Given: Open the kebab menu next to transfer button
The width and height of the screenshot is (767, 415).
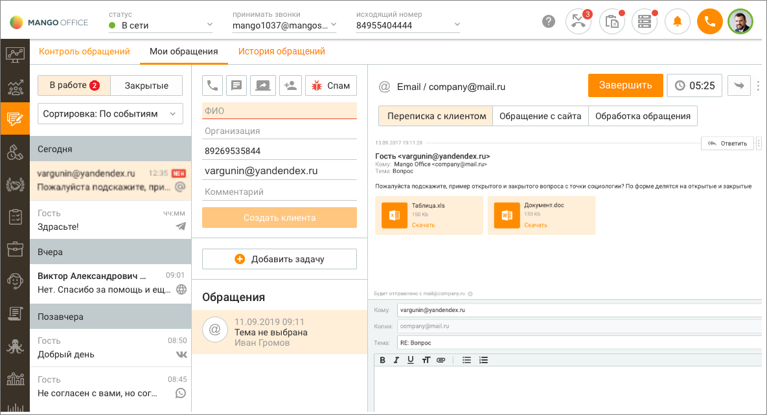Looking at the screenshot, I should point(758,85).
